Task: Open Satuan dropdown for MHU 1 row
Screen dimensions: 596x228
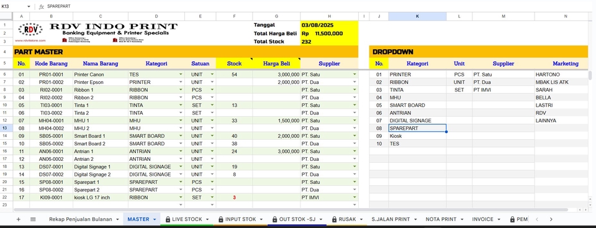Action: click(x=212, y=121)
